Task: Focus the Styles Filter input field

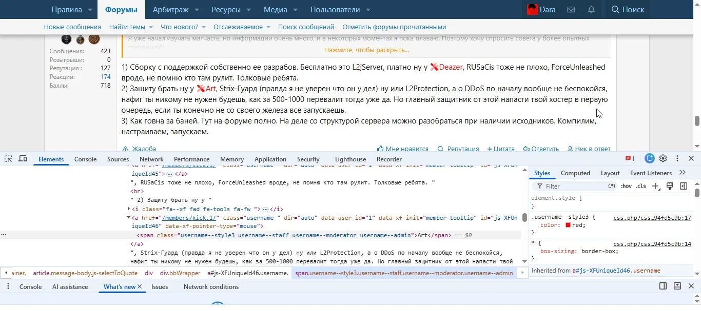Action: coord(574,186)
